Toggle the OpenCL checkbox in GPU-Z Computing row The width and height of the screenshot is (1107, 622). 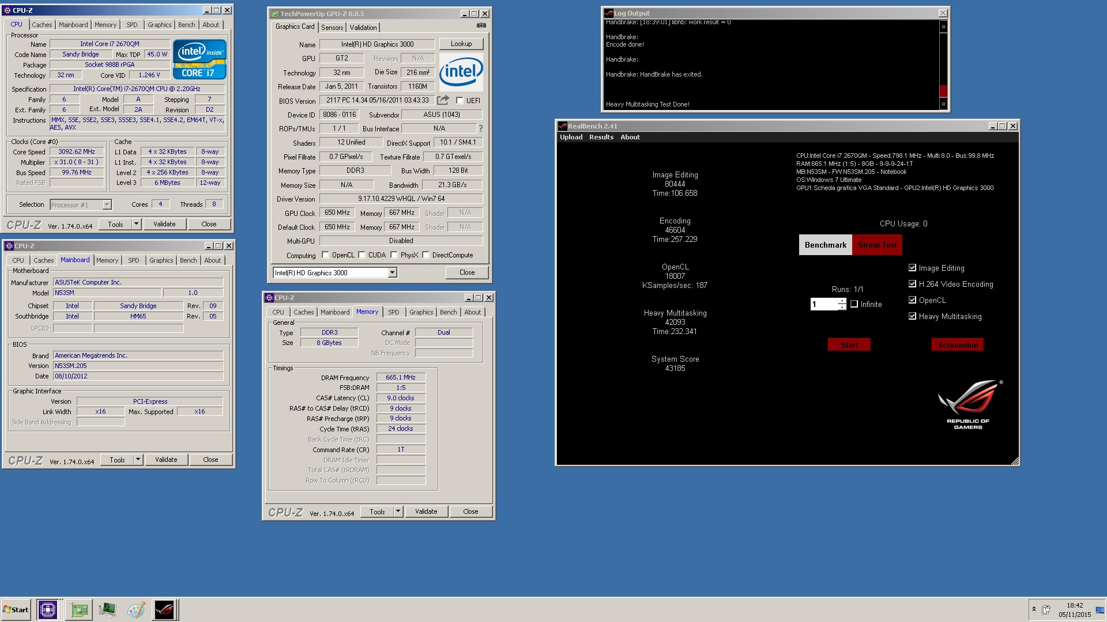[325, 255]
